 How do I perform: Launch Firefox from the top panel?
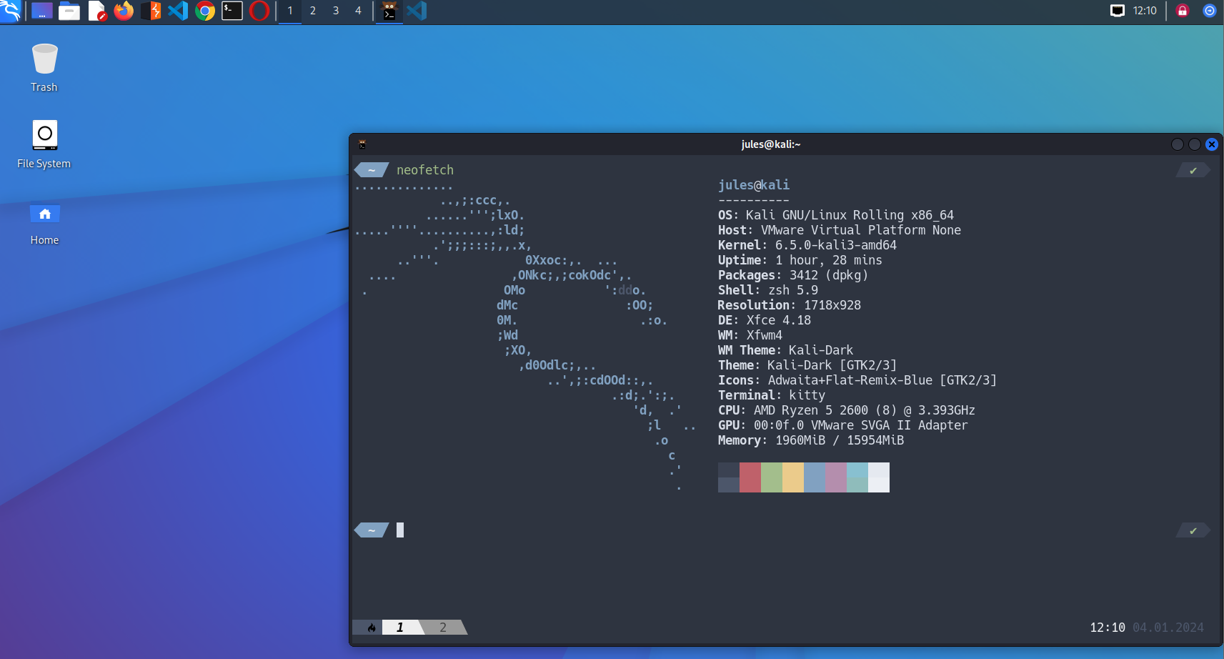point(124,11)
